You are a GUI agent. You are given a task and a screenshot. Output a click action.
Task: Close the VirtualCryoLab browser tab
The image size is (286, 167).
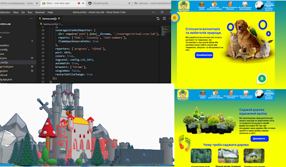coord(129,3)
